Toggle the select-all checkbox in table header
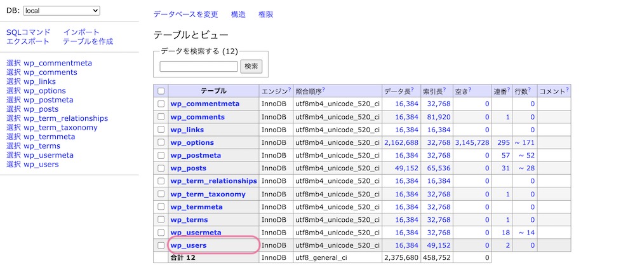635x272 pixels. pyautogui.click(x=161, y=92)
